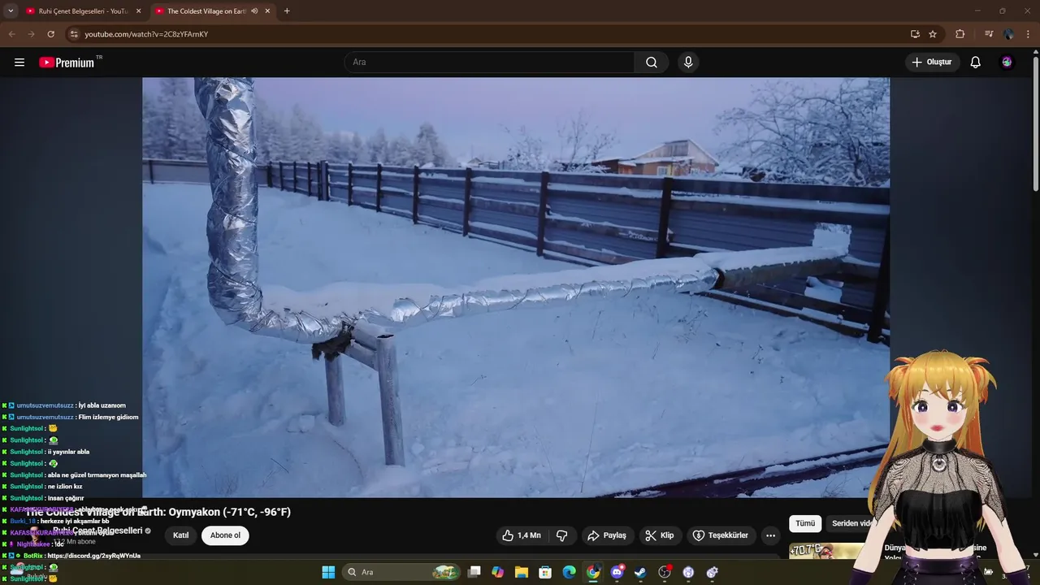1040x585 pixels.
Task: Close the Ruhi Çenet Belgeselleri tab
Action: [138, 11]
